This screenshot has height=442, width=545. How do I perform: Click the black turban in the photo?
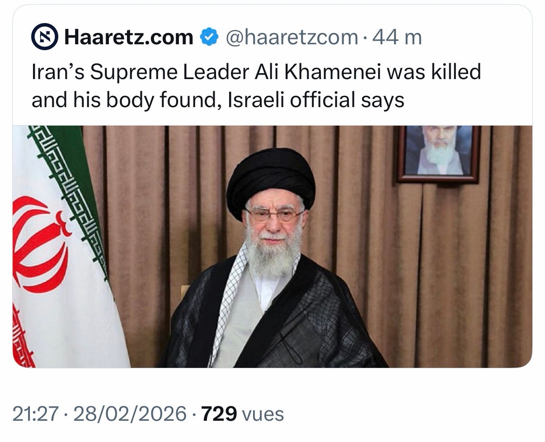[x=270, y=179]
